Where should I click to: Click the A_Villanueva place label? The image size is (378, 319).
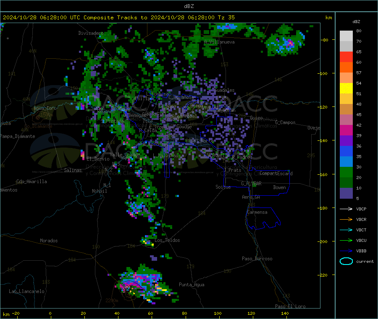click(219, 42)
